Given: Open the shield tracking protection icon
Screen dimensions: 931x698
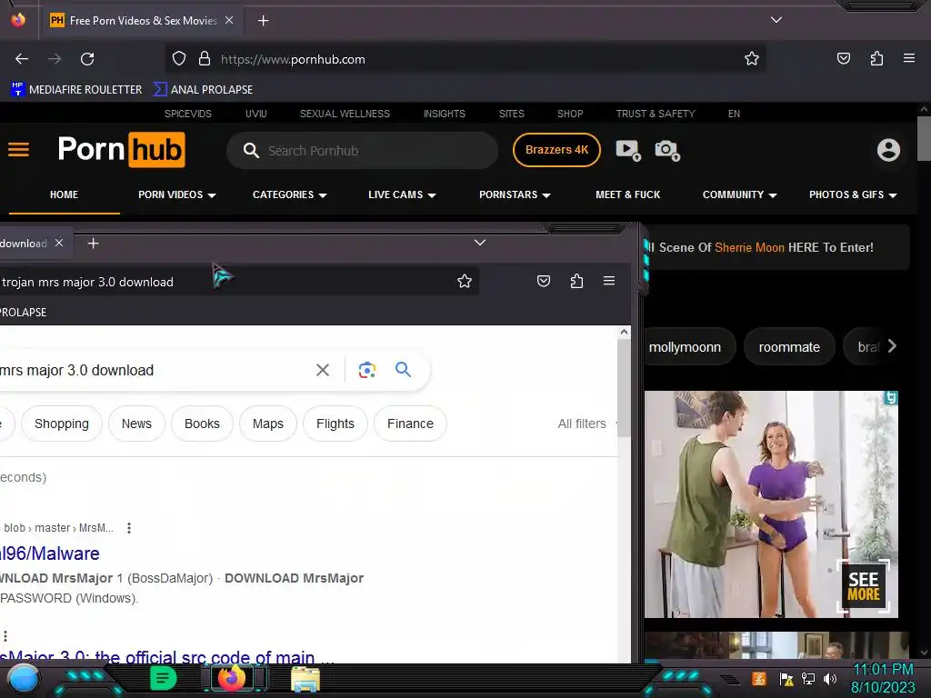Looking at the screenshot, I should tap(179, 59).
